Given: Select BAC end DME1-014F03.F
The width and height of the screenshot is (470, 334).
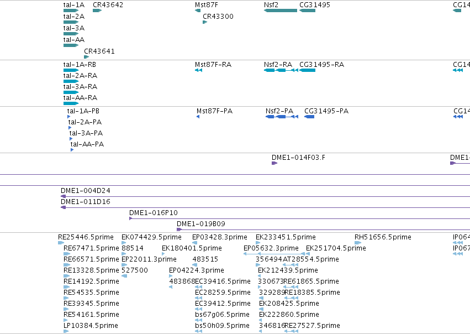Looking at the screenshot, I should (x=274, y=163).
